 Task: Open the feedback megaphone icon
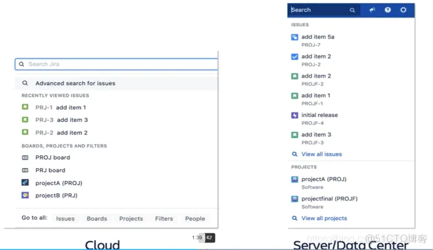[x=372, y=10]
